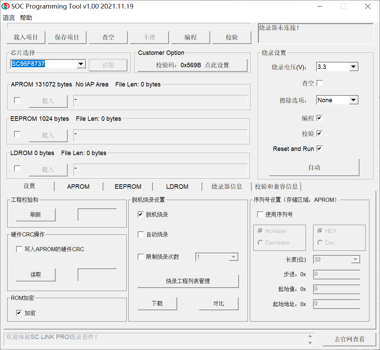Viewport: 380px width, 350px height.
Task: Click the 校验 toolbar button
Action: click(232, 37)
